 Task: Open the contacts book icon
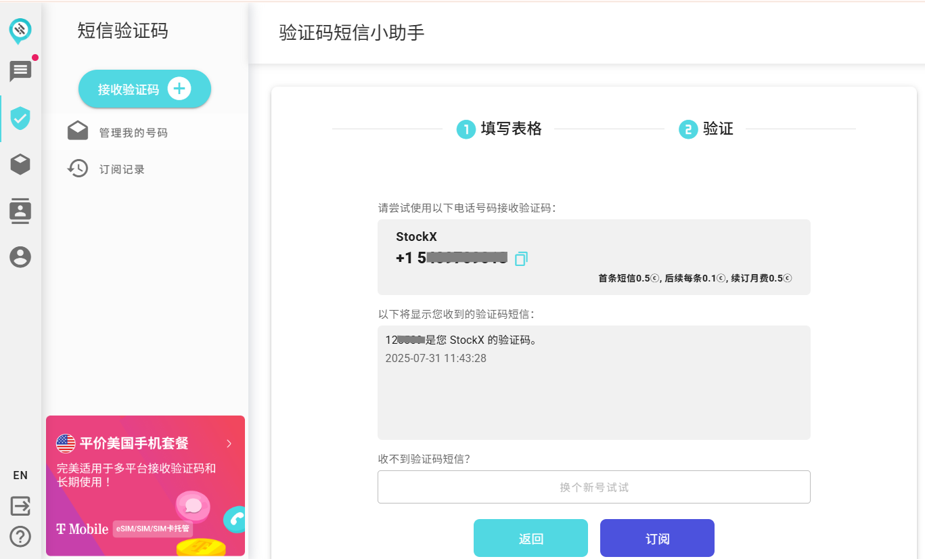pyautogui.click(x=20, y=210)
